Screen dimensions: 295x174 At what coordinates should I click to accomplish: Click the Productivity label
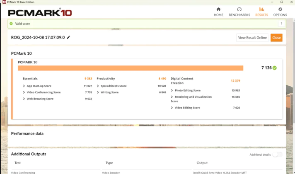click(106, 79)
